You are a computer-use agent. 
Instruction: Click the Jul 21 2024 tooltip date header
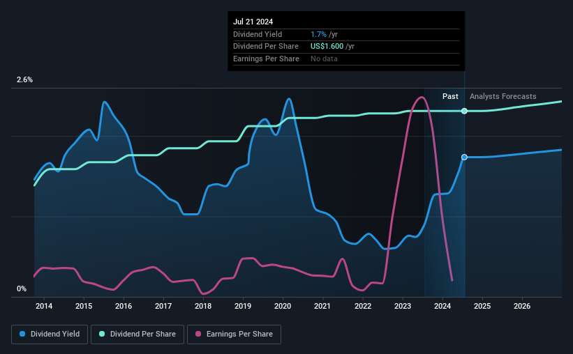(x=253, y=22)
